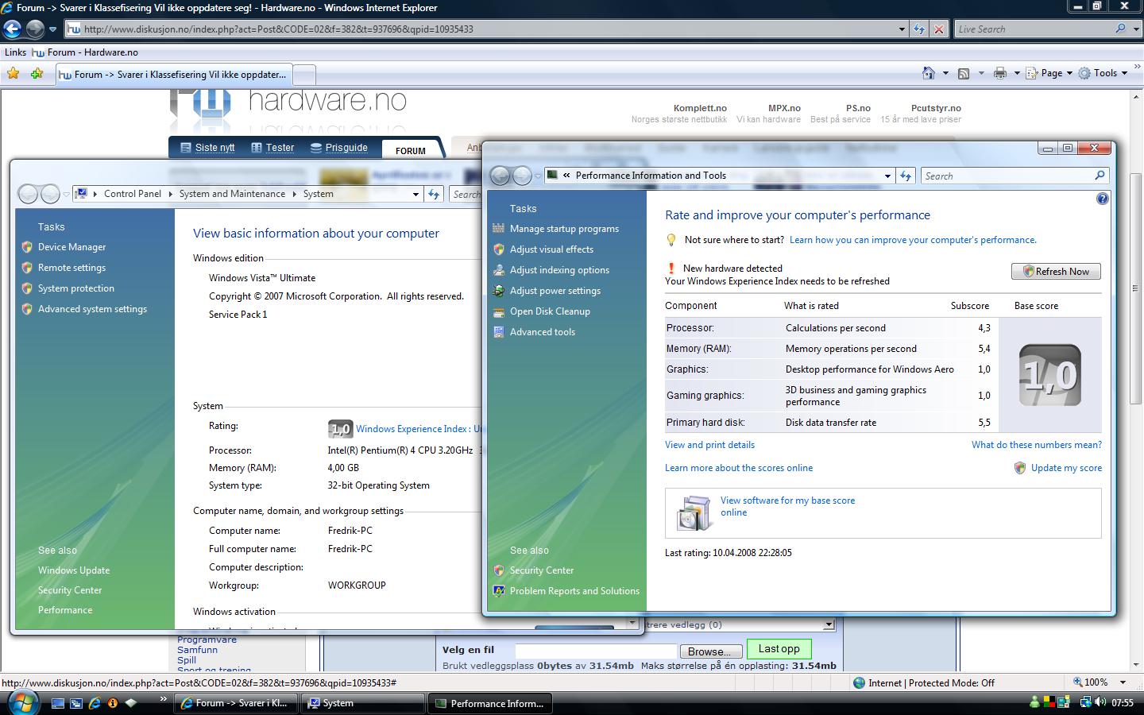Click Show Desktop quick launch icon
Viewport: 1144px width, 715px height.
(57, 703)
